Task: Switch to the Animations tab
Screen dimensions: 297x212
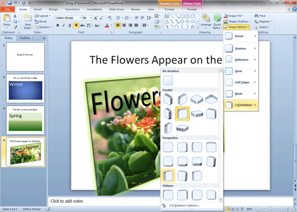Action: (x=94, y=9)
